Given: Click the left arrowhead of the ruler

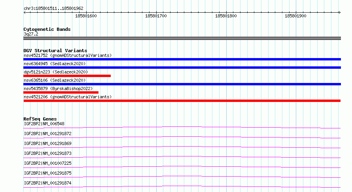Looking at the screenshot, I should tap(25, 13).
